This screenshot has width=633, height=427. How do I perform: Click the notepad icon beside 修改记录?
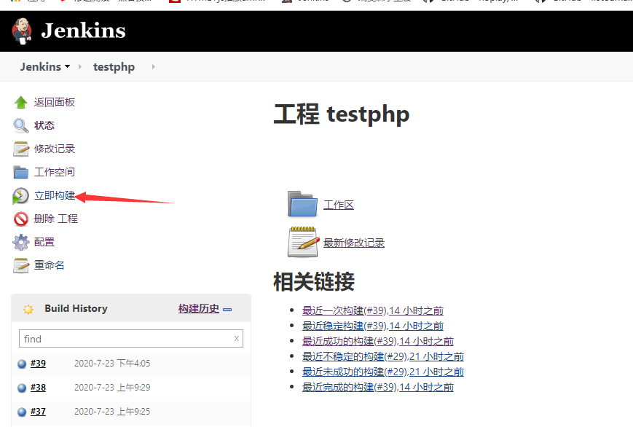coord(20,149)
